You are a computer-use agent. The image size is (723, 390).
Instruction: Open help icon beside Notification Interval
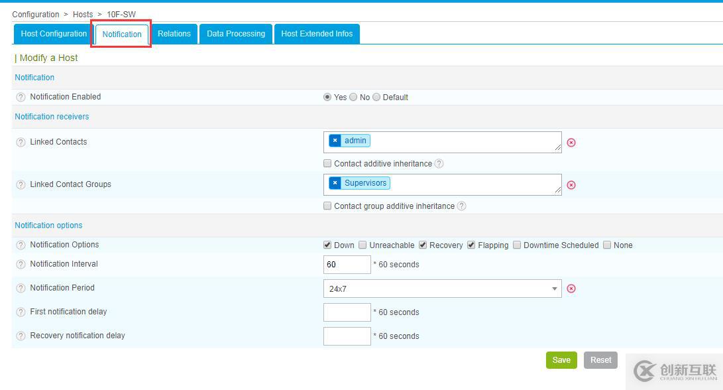[21, 265]
